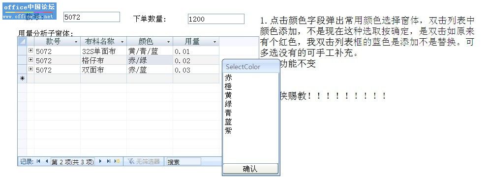Open the 用量 column dropdown arrow
Screen dimensions: 487x177
click(214, 42)
